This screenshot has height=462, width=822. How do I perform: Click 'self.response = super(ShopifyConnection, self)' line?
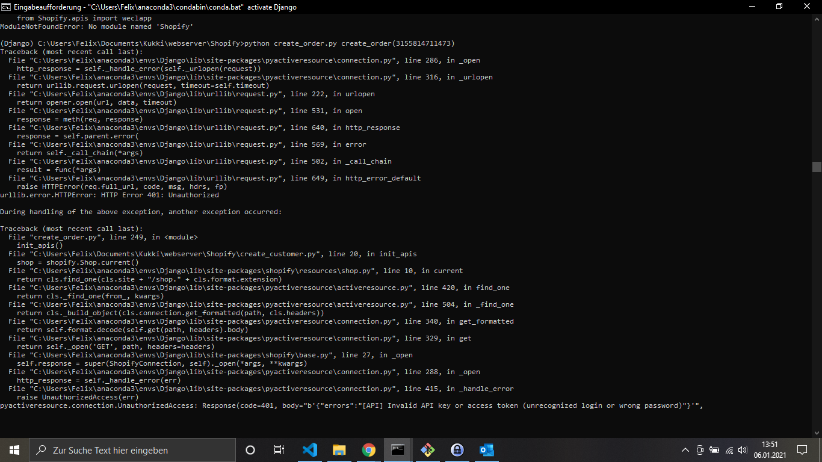pyautogui.click(x=162, y=363)
